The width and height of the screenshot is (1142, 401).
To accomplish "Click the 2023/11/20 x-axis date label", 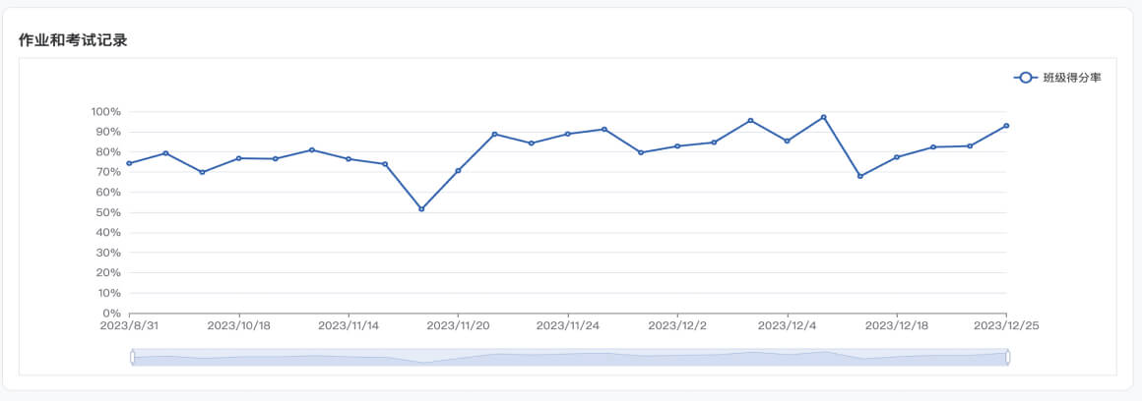I will [x=458, y=326].
